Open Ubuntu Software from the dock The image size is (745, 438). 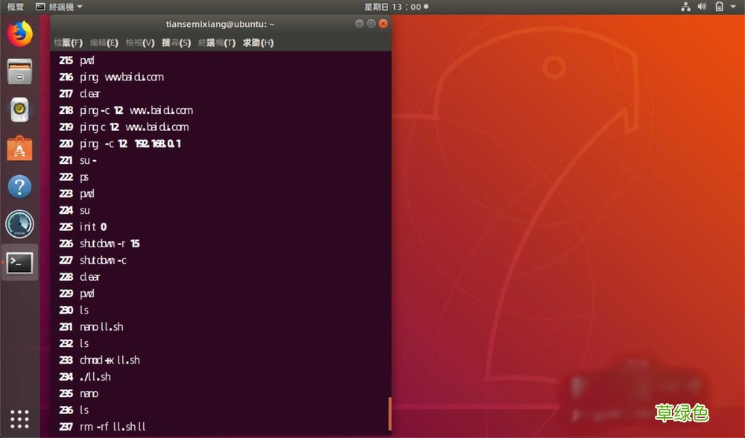point(19,147)
